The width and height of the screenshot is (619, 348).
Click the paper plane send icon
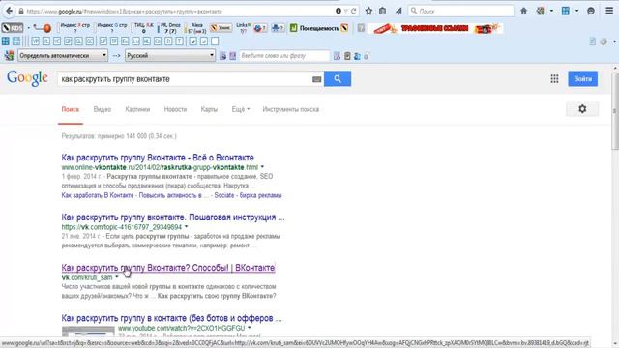[x=398, y=11]
